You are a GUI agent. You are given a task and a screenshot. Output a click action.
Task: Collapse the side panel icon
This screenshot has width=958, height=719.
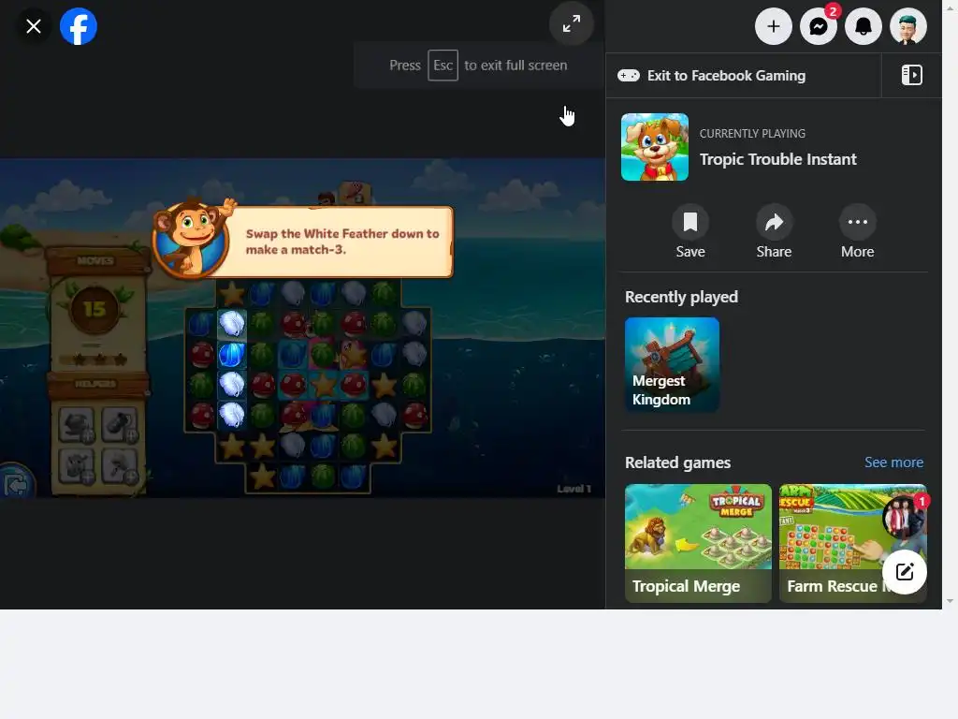(911, 75)
